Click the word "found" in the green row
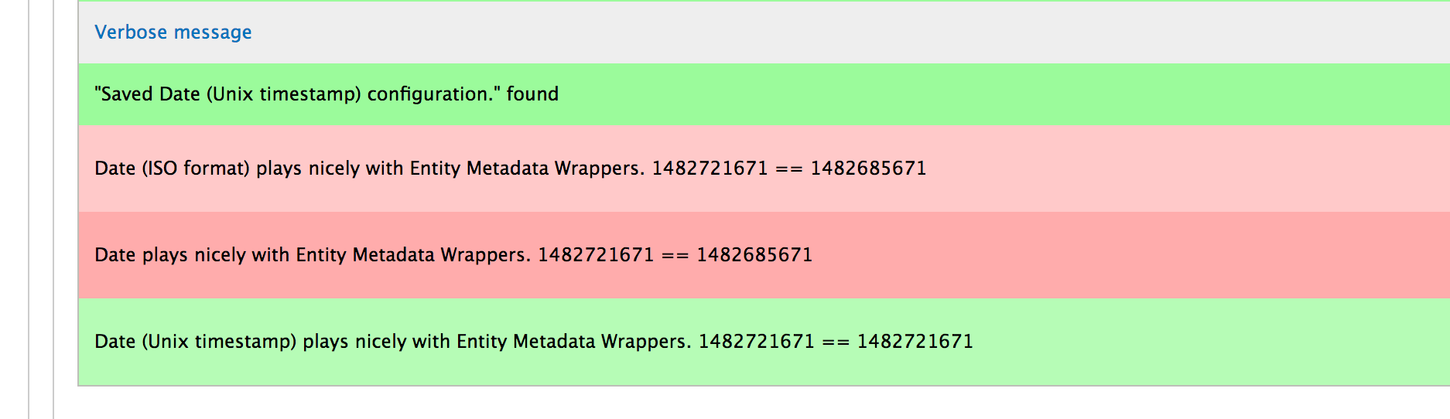 pyautogui.click(x=532, y=94)
